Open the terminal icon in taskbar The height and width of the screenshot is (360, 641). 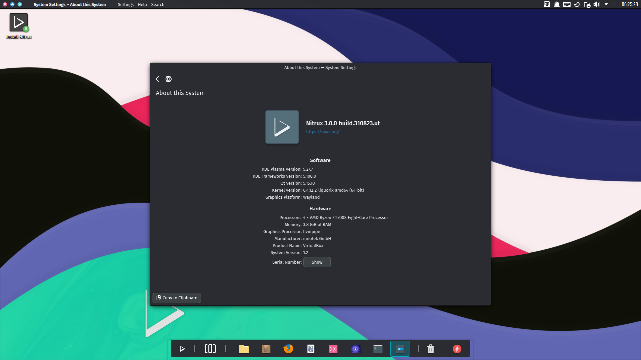point(377,349)
